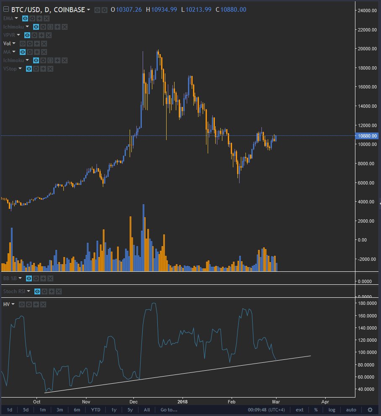
Task: Hide BB %B indicator via eye icon
Action: (29, 278)
